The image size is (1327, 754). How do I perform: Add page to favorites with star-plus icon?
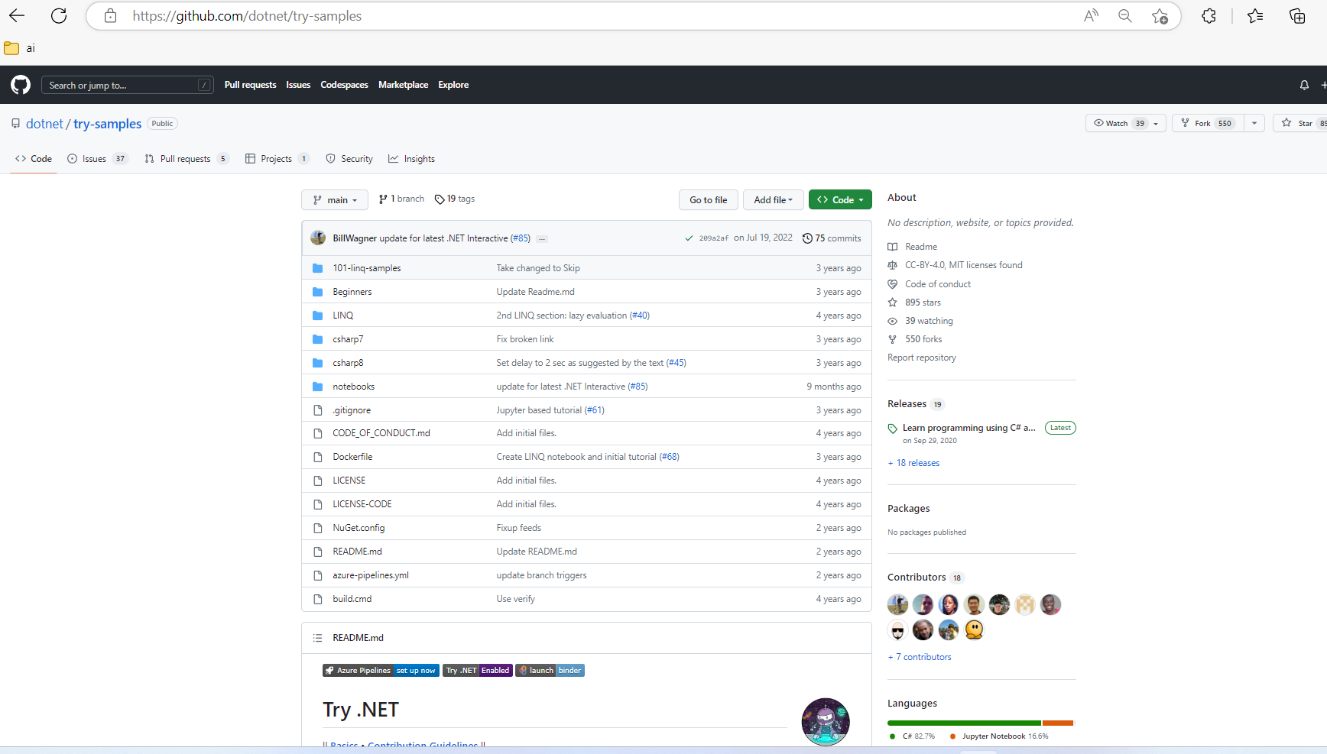[x=1160, y=16]
